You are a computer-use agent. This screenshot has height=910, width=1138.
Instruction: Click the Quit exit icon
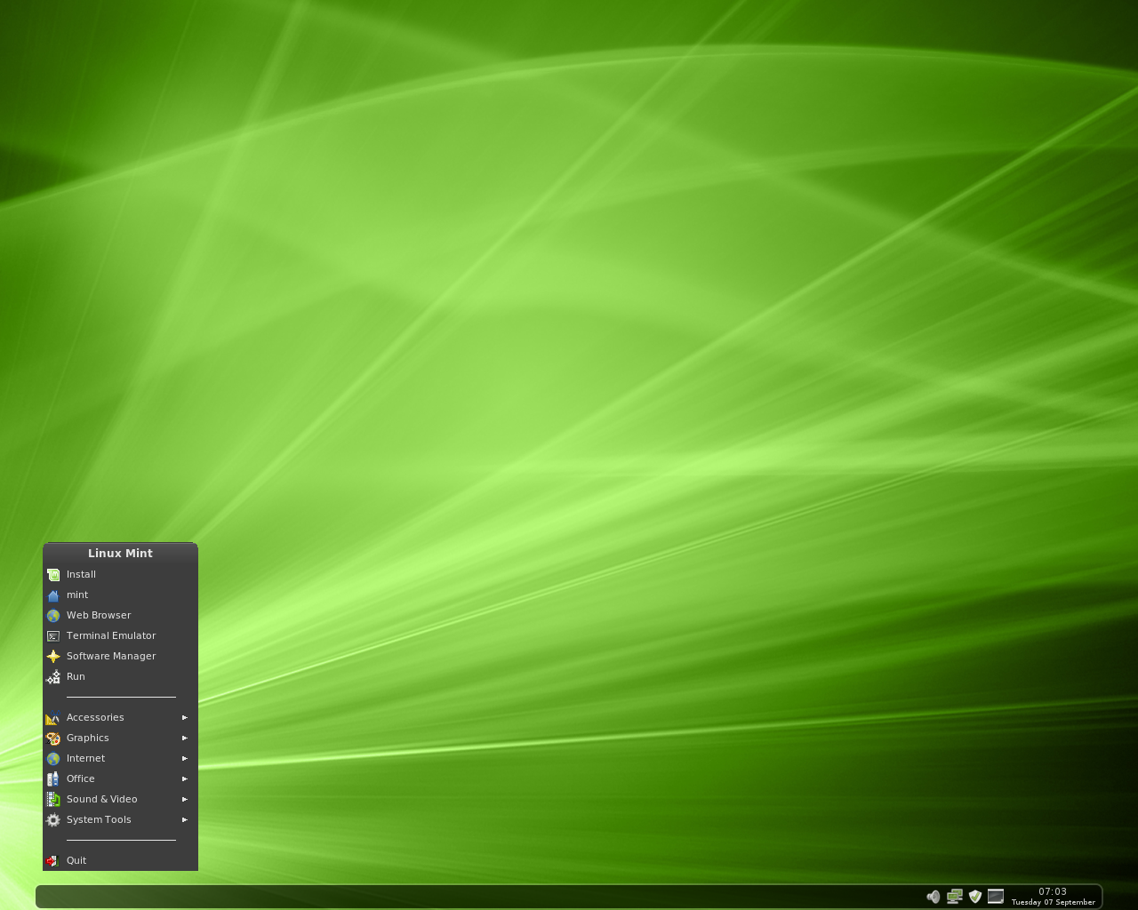tap(53, 861)
